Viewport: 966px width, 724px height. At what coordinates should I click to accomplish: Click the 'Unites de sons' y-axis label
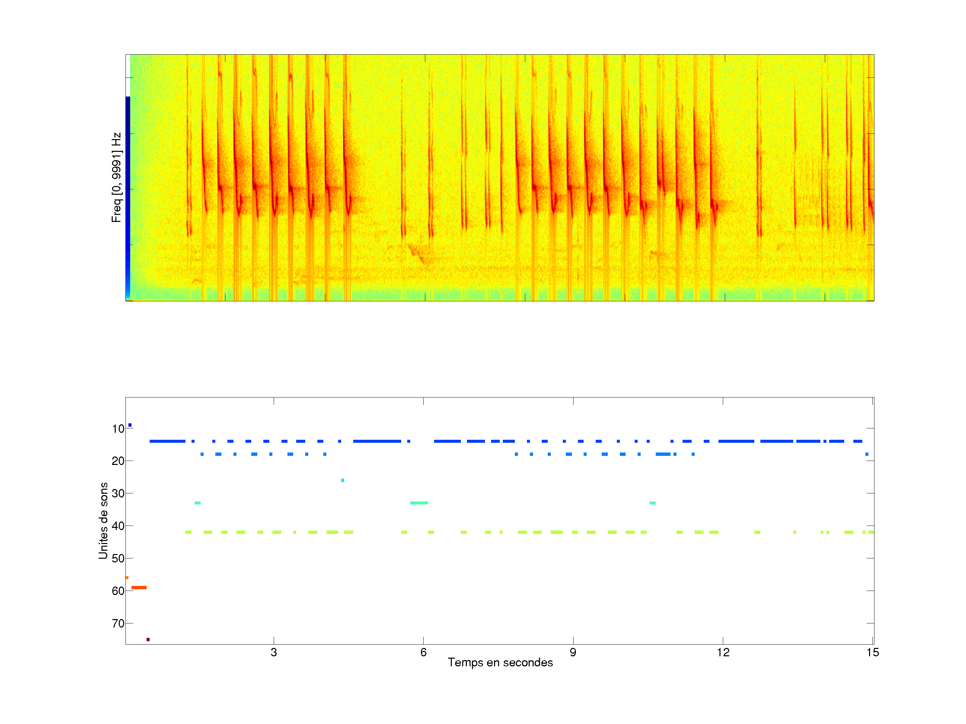tap(103, 521)
